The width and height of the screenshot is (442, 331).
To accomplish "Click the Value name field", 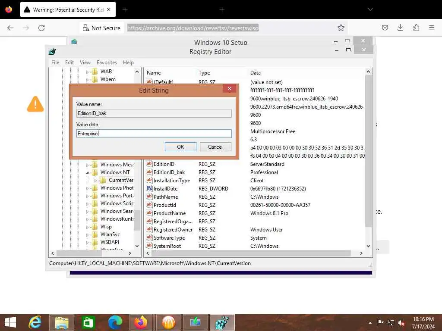I will click(x=154, y=113).
